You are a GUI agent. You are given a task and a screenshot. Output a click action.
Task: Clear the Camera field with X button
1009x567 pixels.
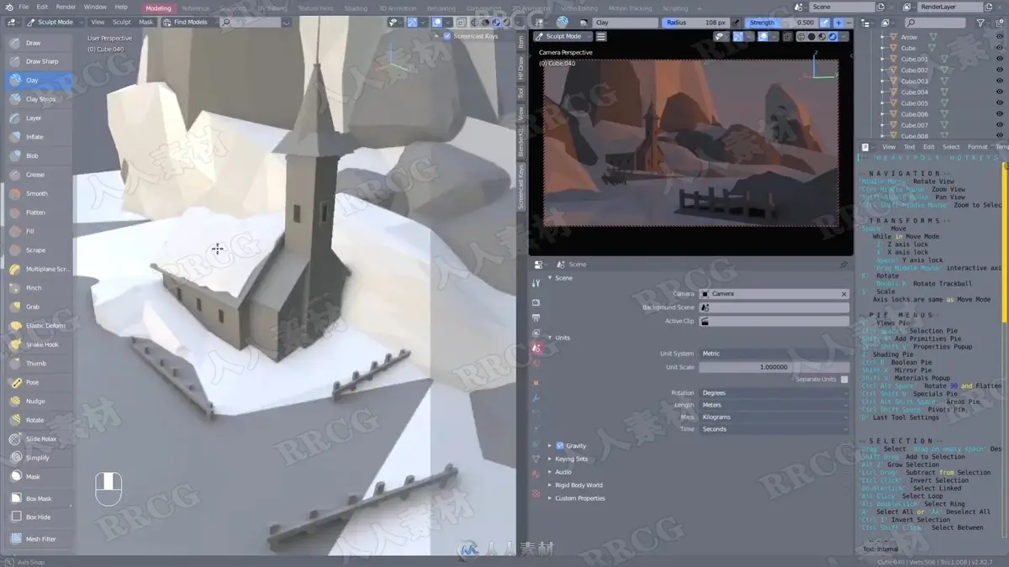844,294
